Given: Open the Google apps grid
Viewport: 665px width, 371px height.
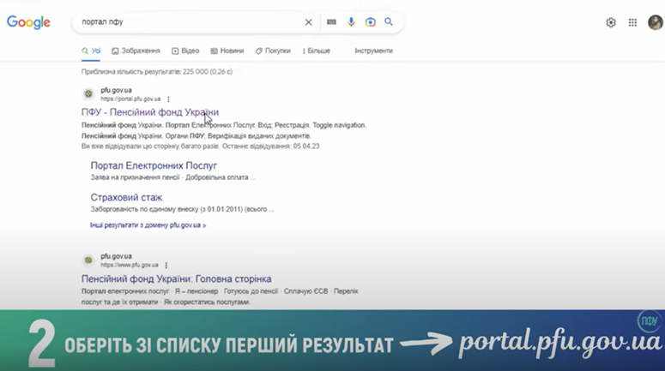Looking at the screenshot, I should (x=633, y=23).
